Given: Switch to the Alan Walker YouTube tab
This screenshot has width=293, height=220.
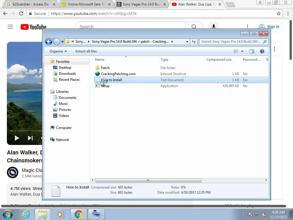Looking at the screenshot, I should pos(196,4).
